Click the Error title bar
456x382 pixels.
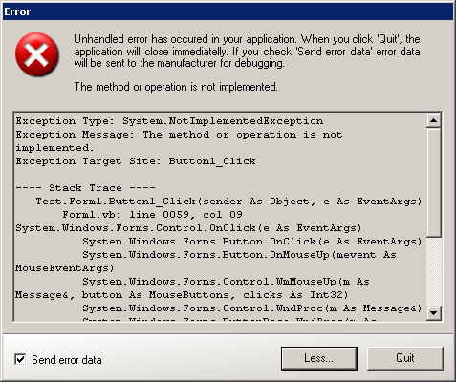pyautogui.click(x=228, y=11)
